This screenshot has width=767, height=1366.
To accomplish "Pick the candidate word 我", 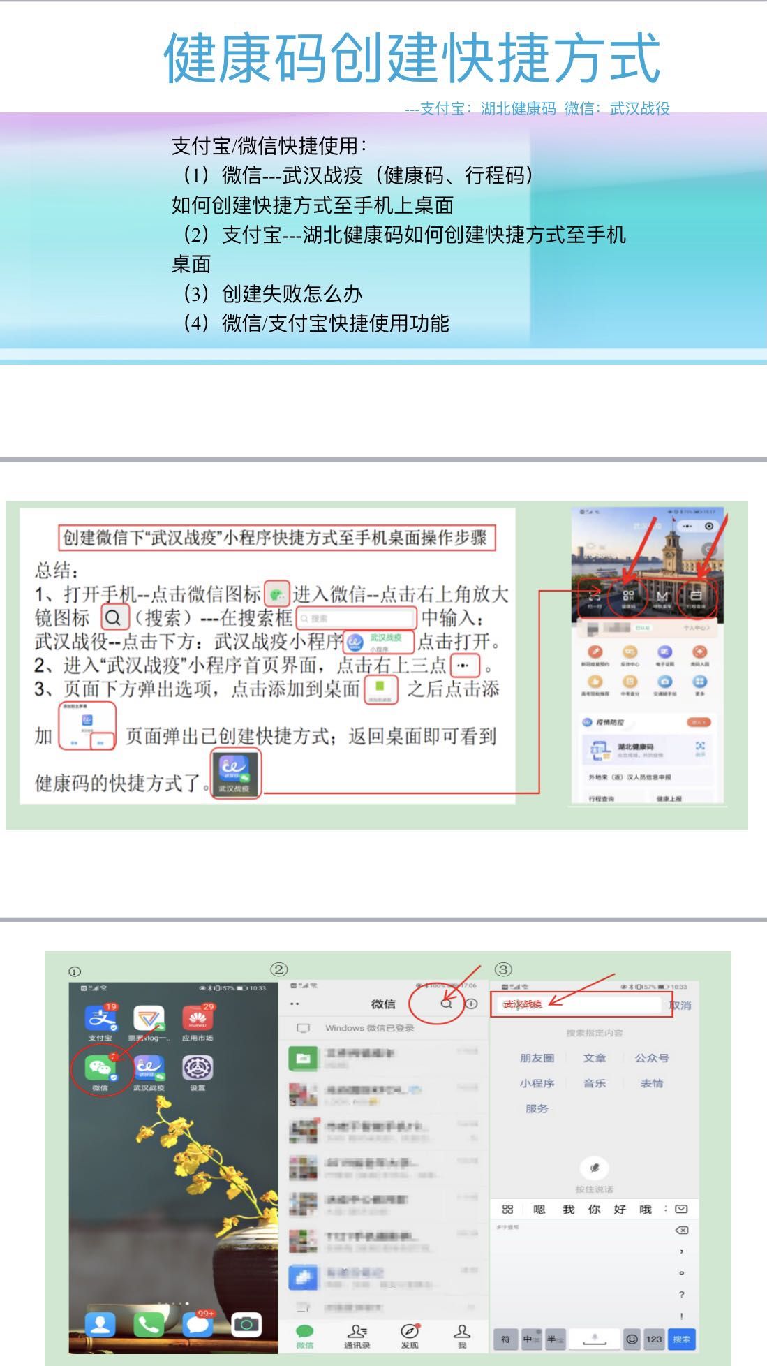I will point(569,1210).
